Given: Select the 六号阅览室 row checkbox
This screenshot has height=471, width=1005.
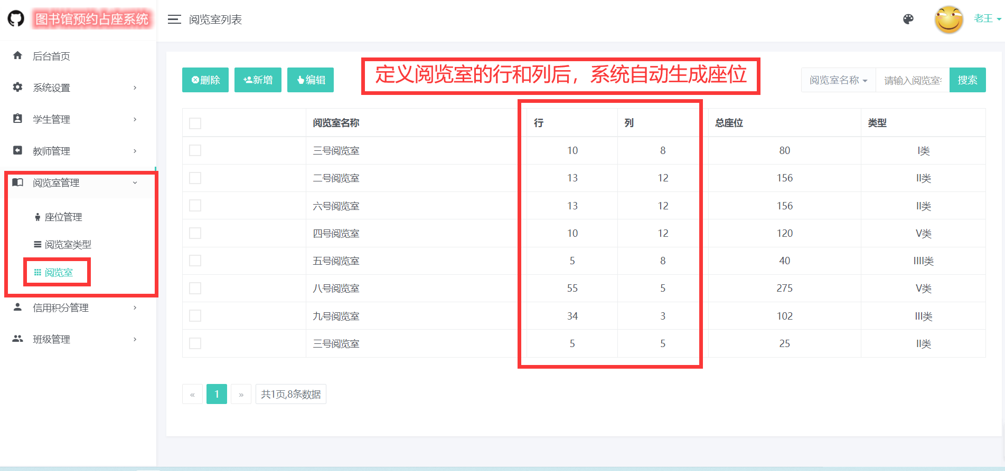Looking at the screenshot, I should point(195,206).
